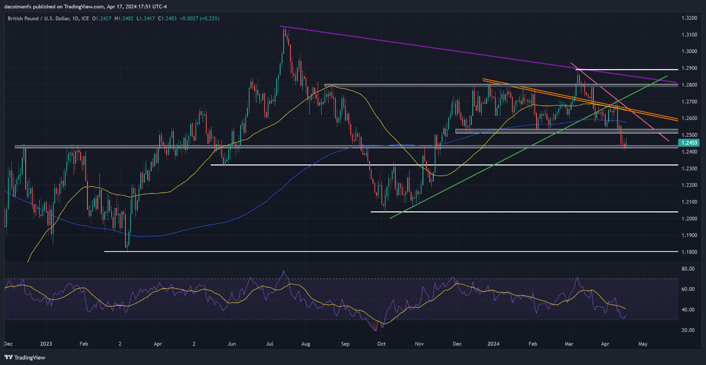Click the 1.1800 price axis label
The width and height of the screenshot is (706, 365).
pyautogui.click(x=689, y=252)
